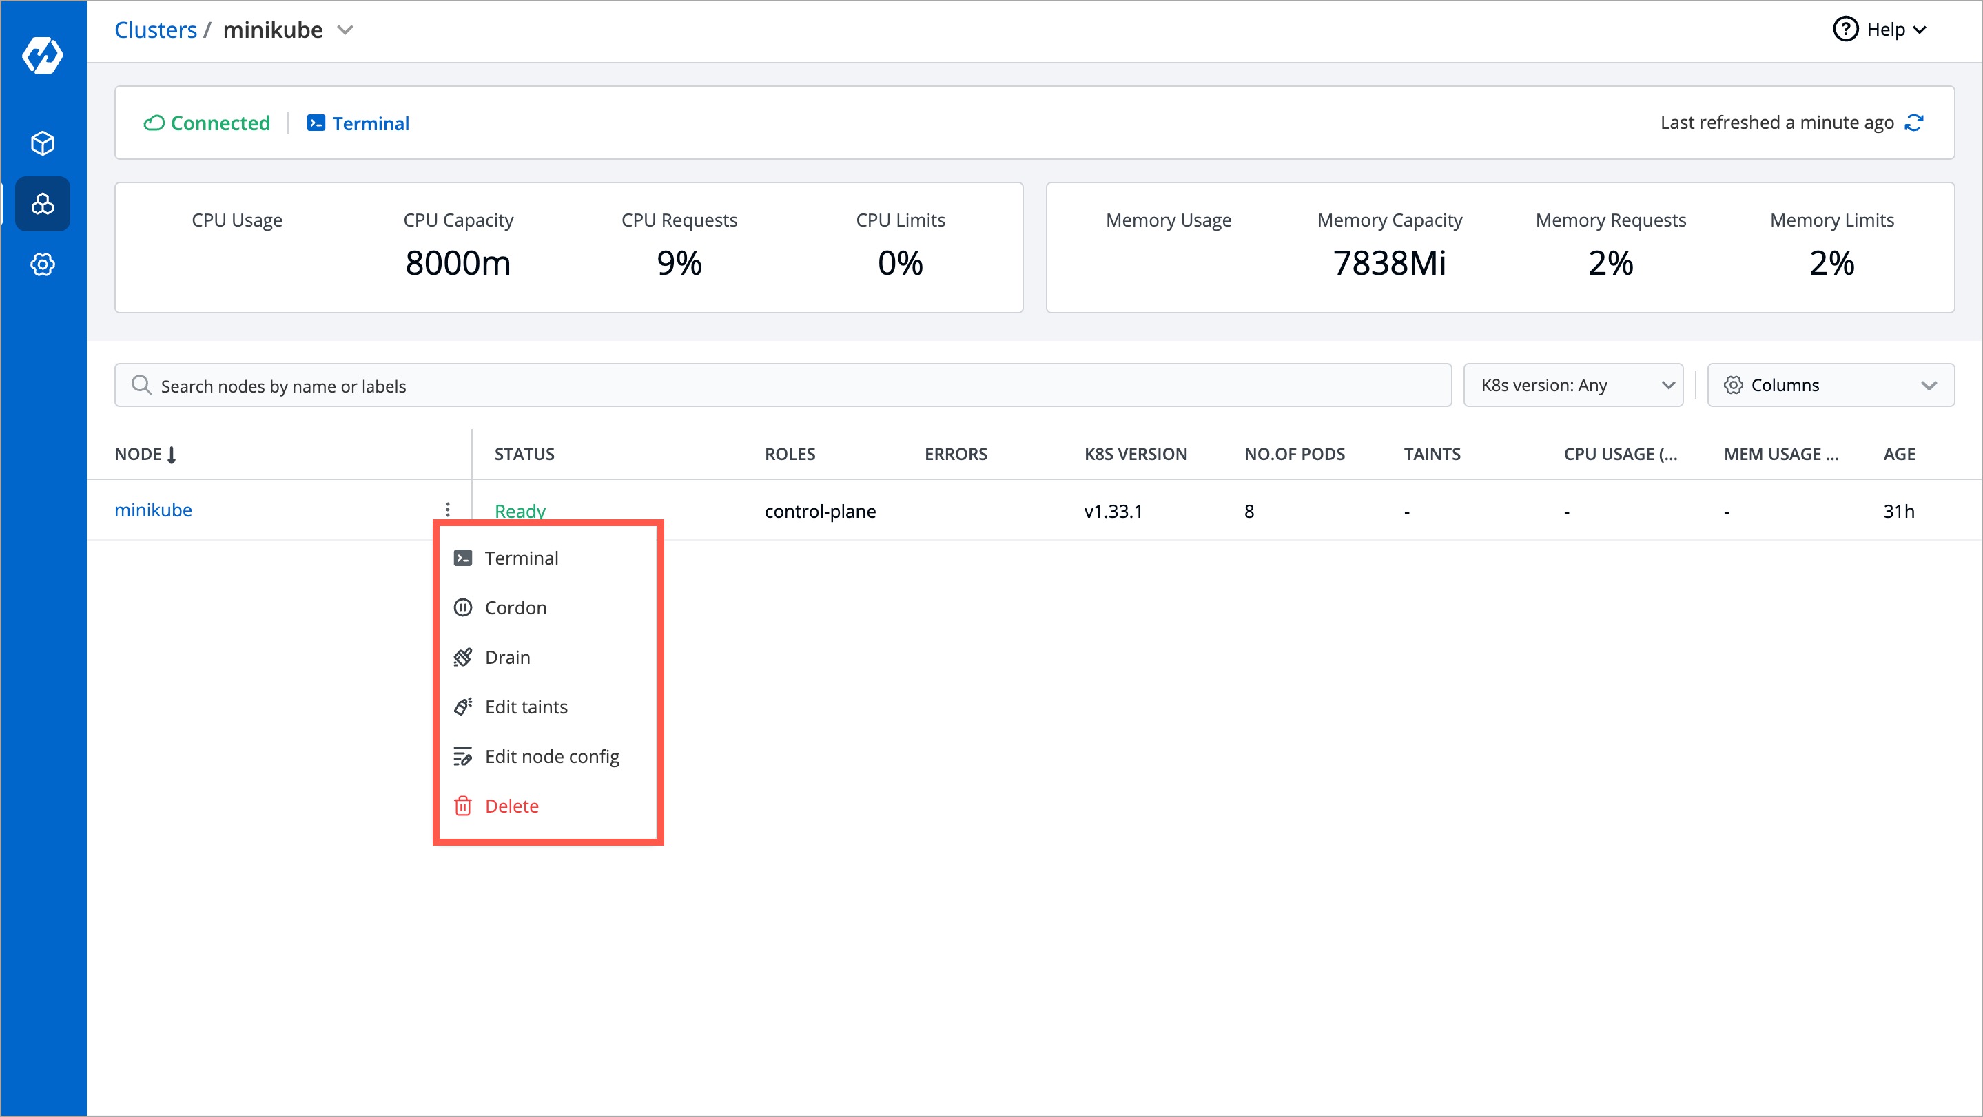Open the cube icon in left sidebar
The image size is (1983, 1117).
[42, 143]
